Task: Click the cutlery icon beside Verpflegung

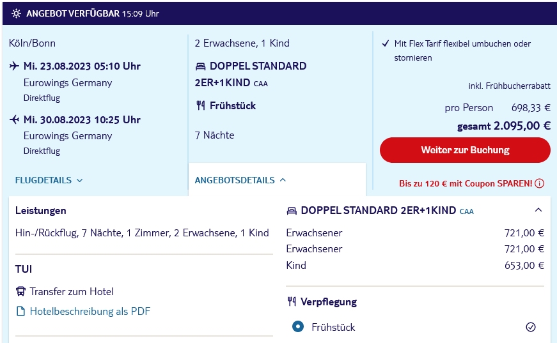Action: click(292, 302)
